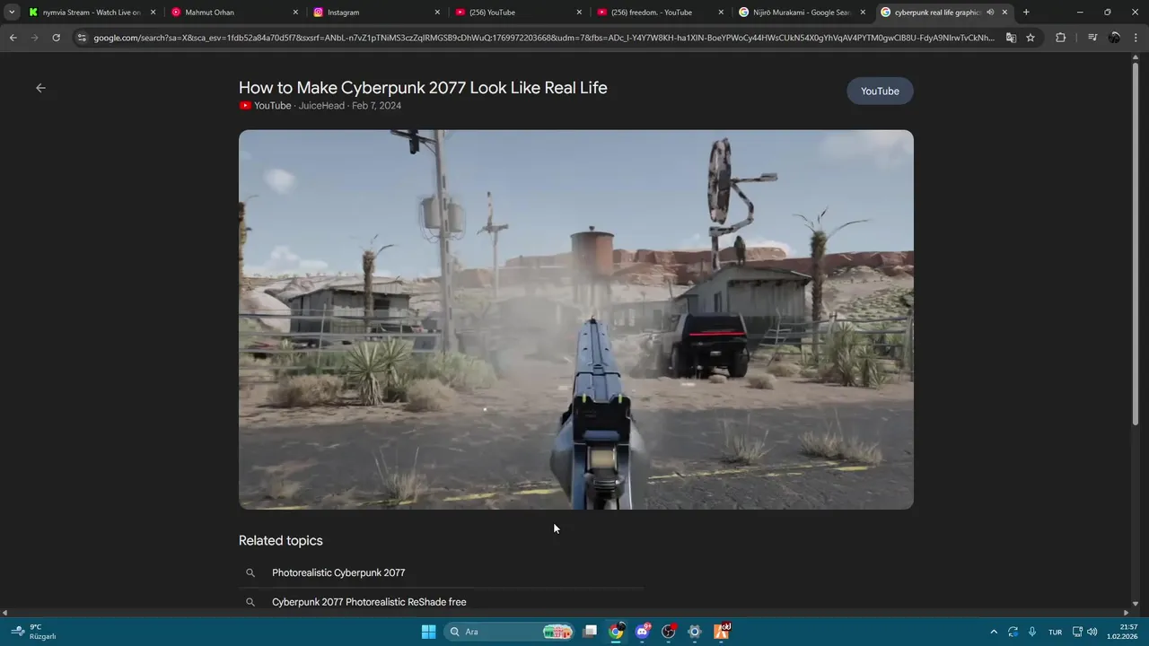Show hidden system tray icons chevron
Screen dimensions: 1149x646
(994, 632)
